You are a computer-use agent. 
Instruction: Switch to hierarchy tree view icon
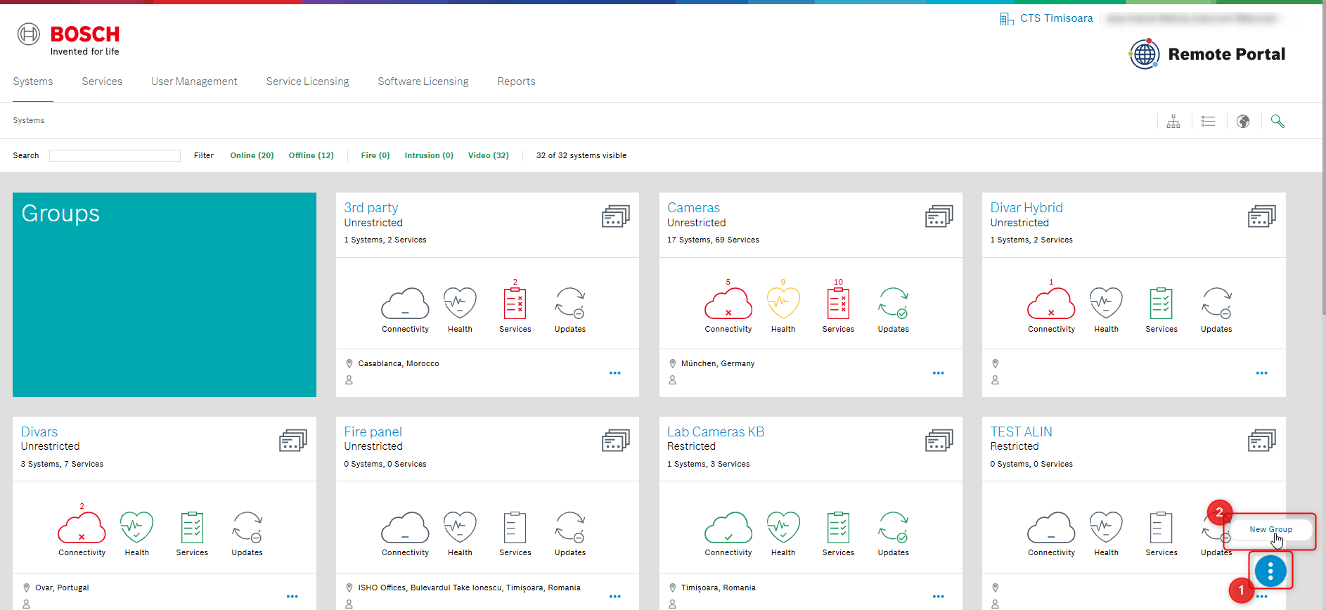click(1173, 122)
